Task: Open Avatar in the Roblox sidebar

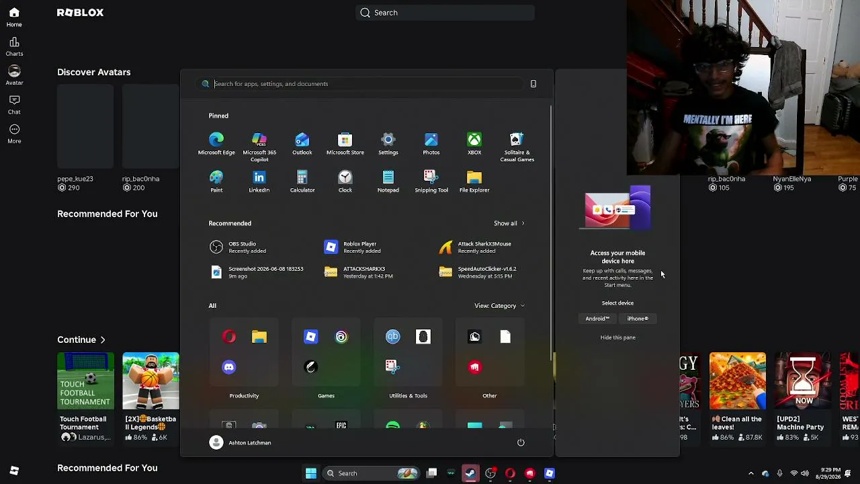Action: [14, 75]
